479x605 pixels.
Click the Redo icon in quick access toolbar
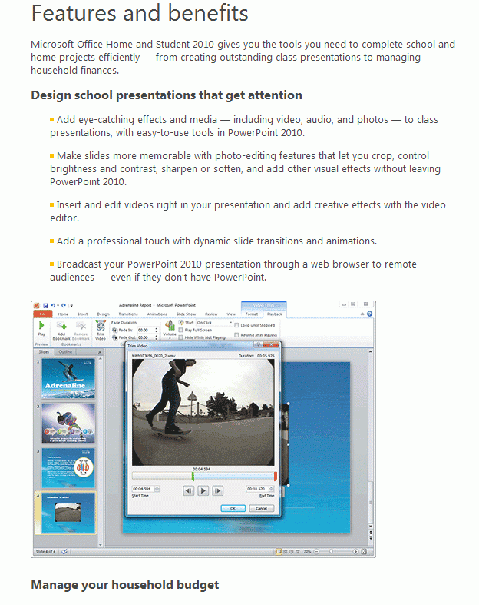(64, 305)
